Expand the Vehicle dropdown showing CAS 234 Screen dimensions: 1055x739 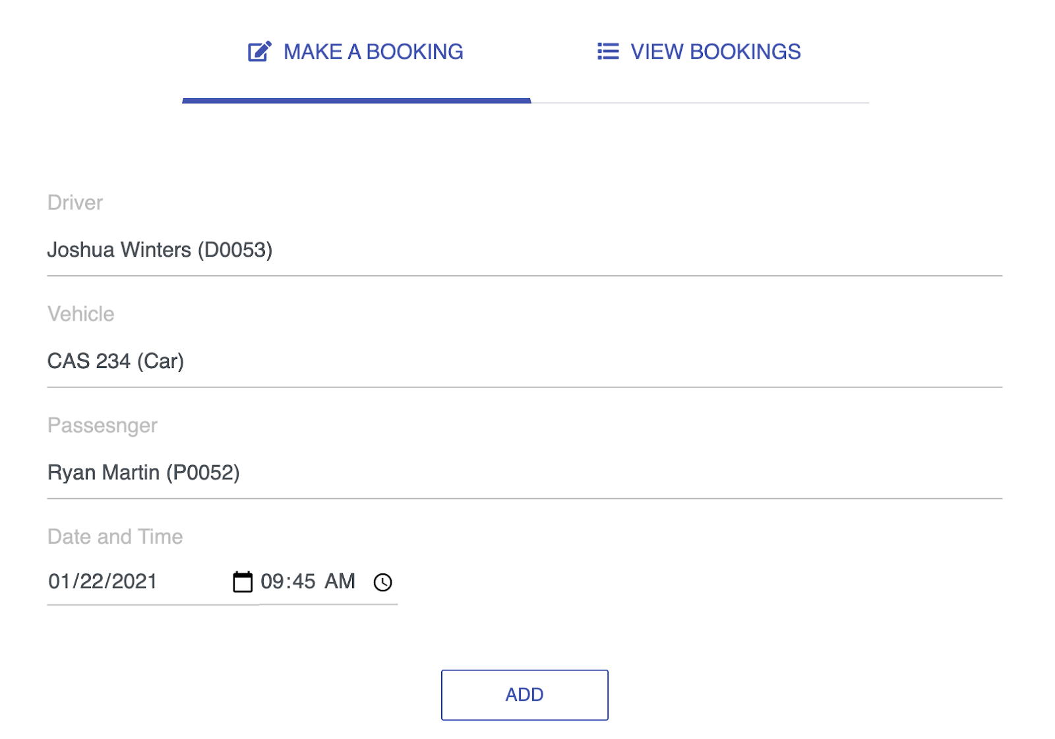click(x=524, y=362)
